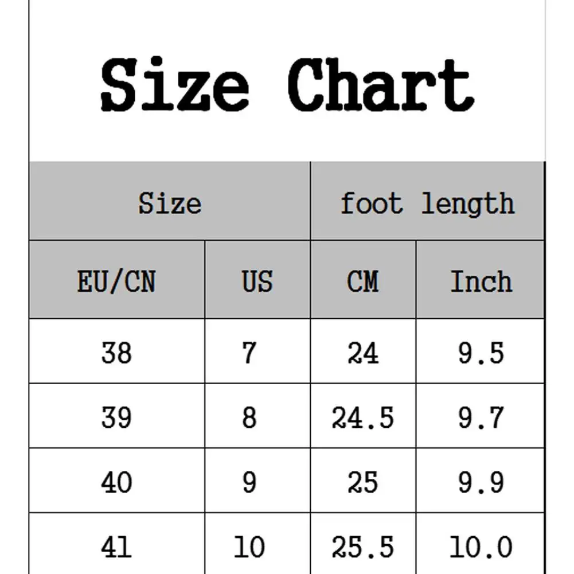574x574 pixels.
Task: Click the "foot length" header cell
Action: [x=427, y=203]
